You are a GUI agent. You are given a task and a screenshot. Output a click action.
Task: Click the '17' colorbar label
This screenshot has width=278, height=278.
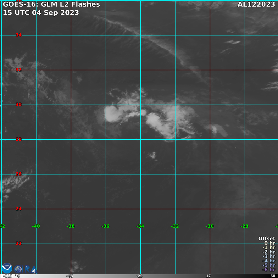coord(208,276)
